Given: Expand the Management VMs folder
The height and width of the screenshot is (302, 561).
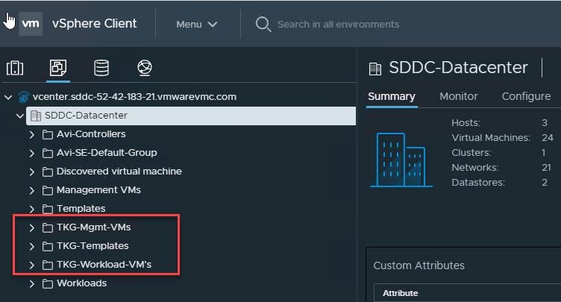Looking at the screenshot, I should (x=32, y=190).
